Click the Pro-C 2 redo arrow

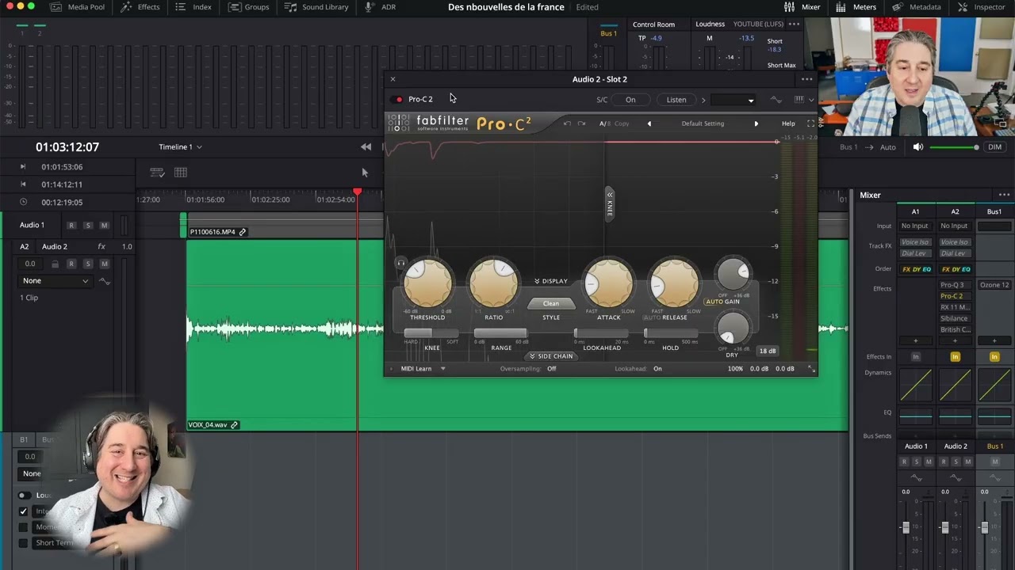tap(581, 123)
